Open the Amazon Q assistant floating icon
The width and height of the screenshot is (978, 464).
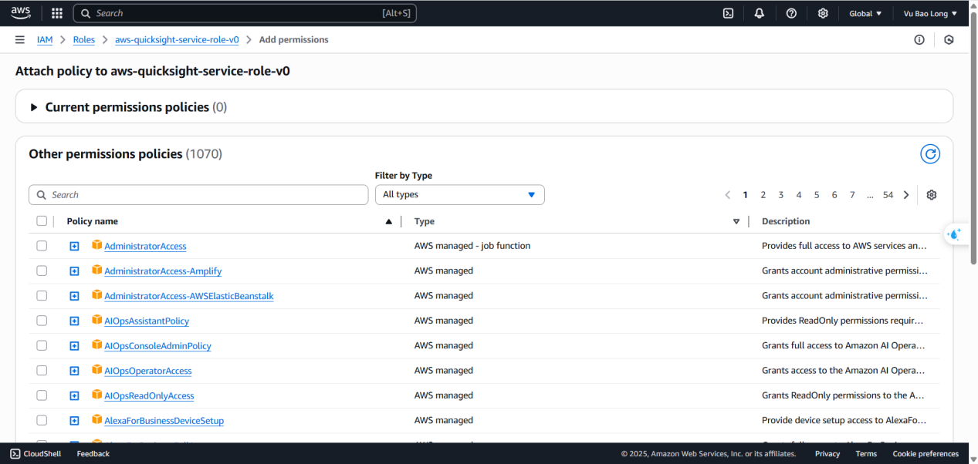point(955,234)
